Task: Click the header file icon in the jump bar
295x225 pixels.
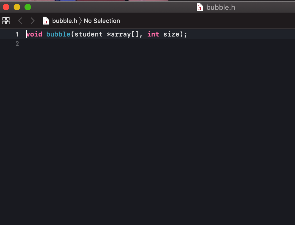Action: tap(45, 20)
